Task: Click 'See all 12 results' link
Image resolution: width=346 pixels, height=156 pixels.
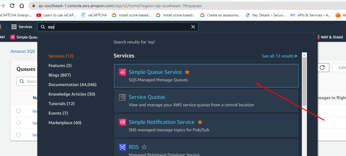Action: (x=279, y=56)
